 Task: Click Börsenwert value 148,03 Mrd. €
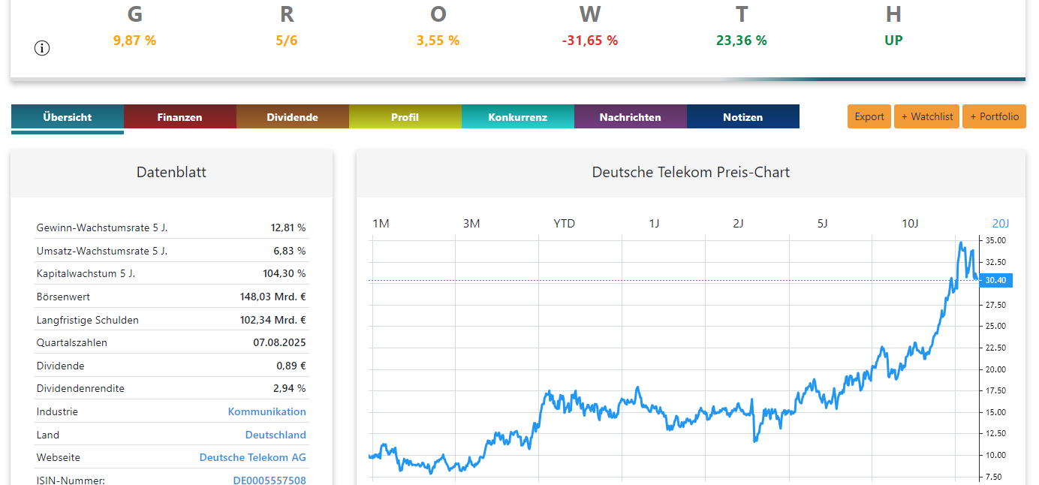pos(273,297)
